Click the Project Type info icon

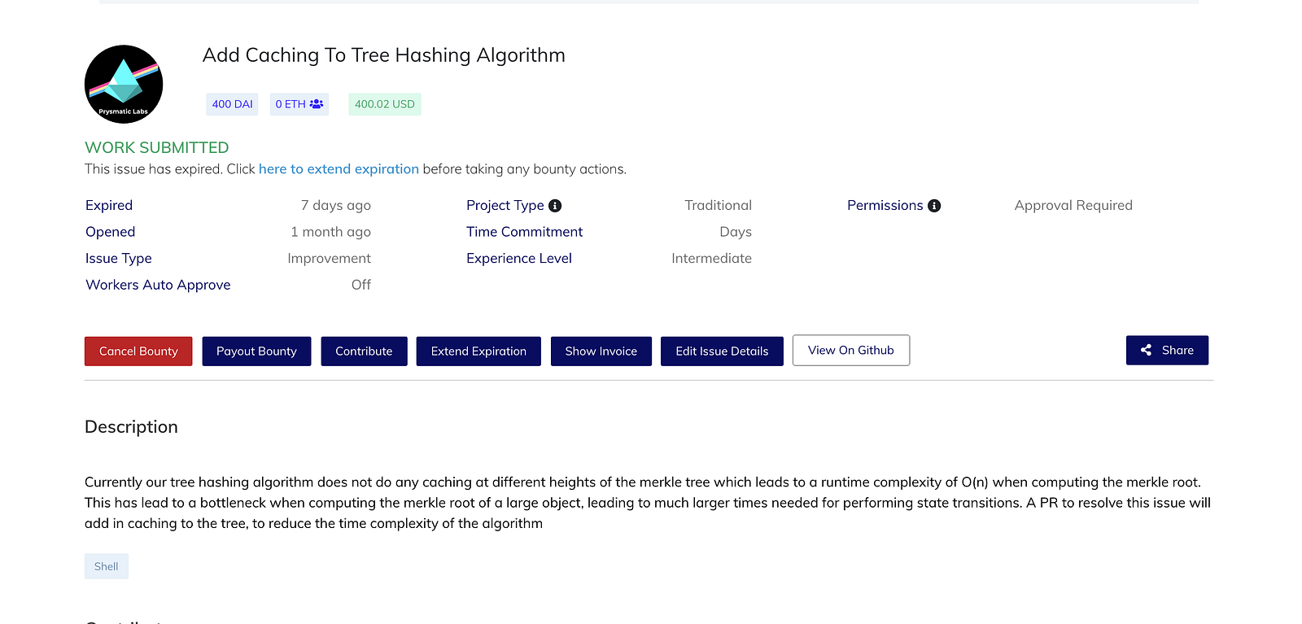tap(555, 206)
